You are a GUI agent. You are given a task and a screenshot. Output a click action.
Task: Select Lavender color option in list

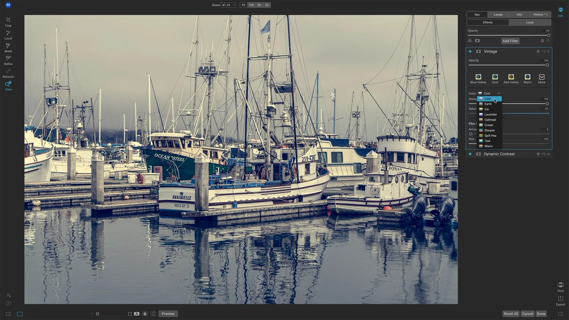click(490, 114)
